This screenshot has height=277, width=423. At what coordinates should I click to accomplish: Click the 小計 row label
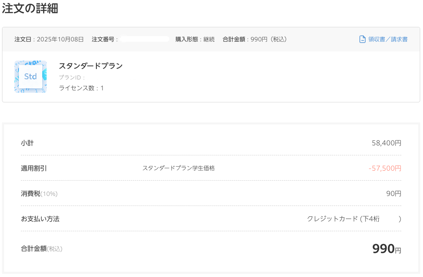coord(27,143)
